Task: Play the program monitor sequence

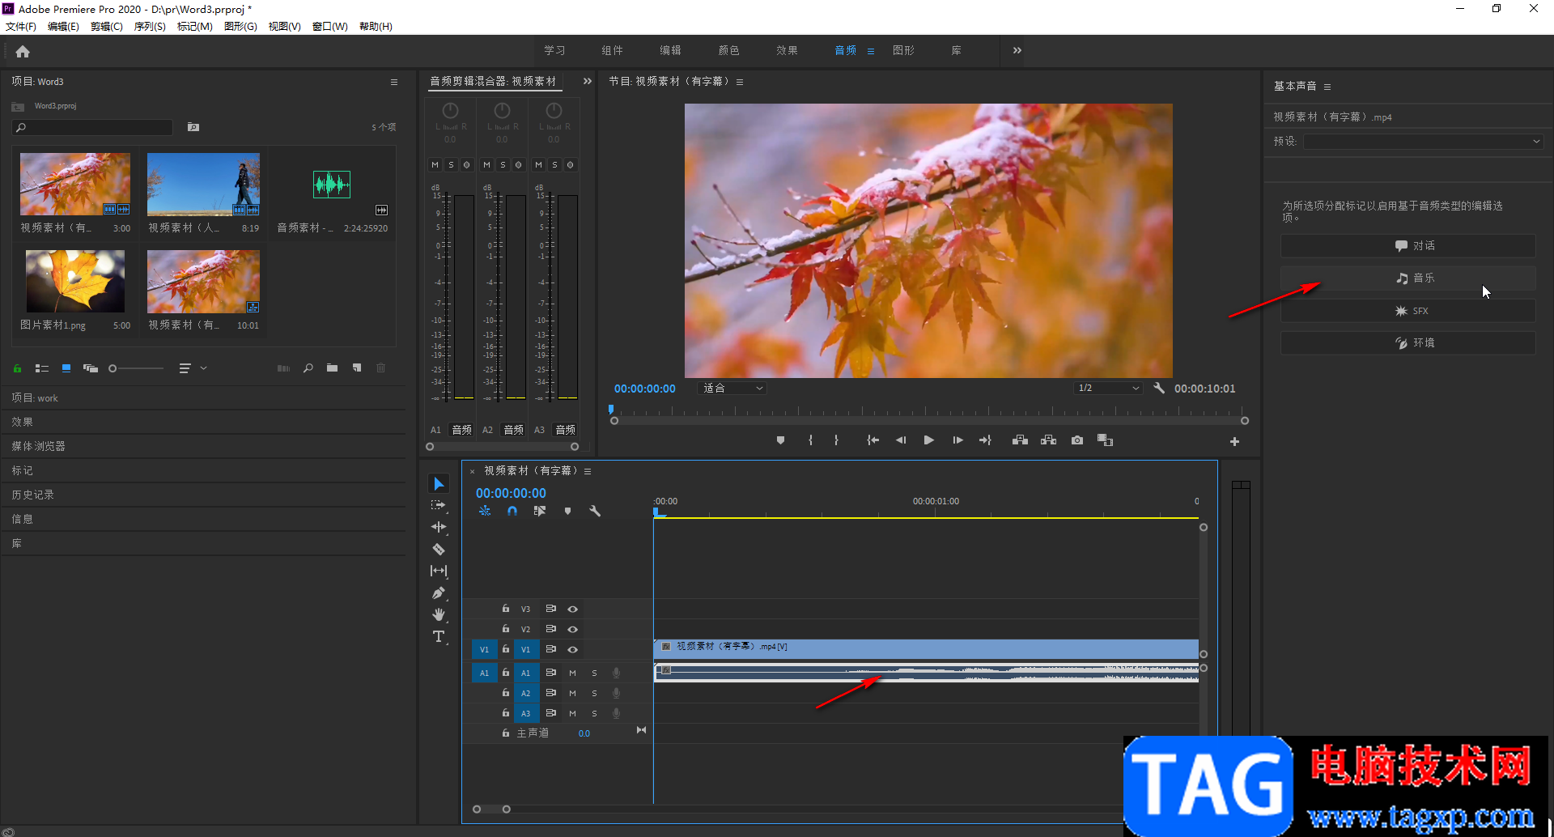Action: click(x=928, y=440)
